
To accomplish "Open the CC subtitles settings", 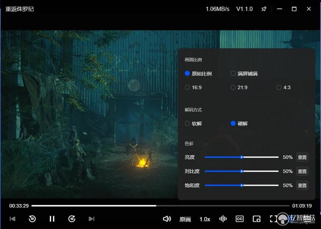I will pyautogui.click(x=240, y=219).
